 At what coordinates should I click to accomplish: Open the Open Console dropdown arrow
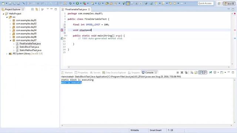pos(225,72)
